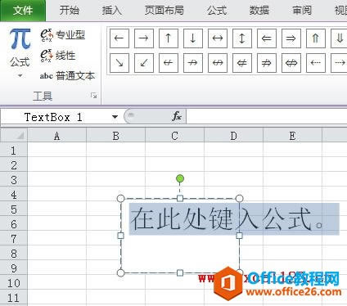Select row 3 header
The width and height of the screenshot is (347, 306).
coord(14,179)
